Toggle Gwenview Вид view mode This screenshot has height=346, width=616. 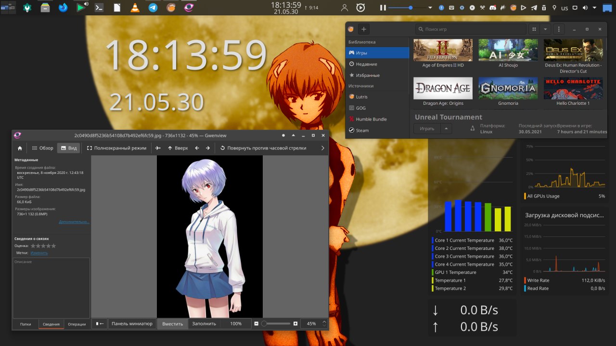pos(68,148)
